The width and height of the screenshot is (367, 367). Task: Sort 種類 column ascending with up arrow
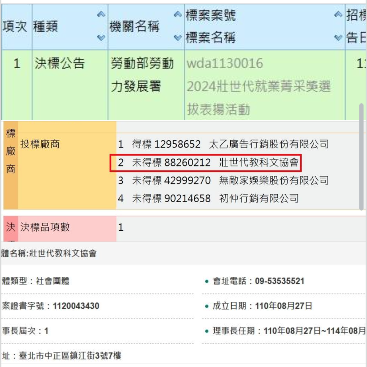pos(101,14)
